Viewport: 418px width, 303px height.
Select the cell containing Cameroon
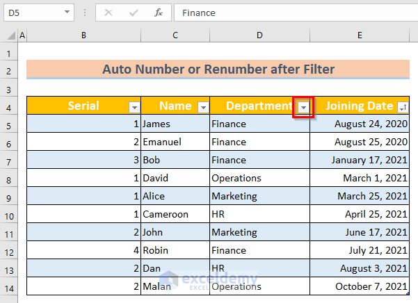[175, 215]
